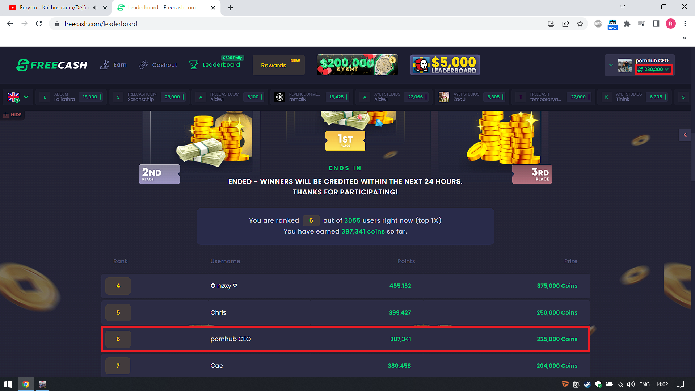Open the Earn page
The width and height of the screenshot is (695, 391).
pos(113,65)
